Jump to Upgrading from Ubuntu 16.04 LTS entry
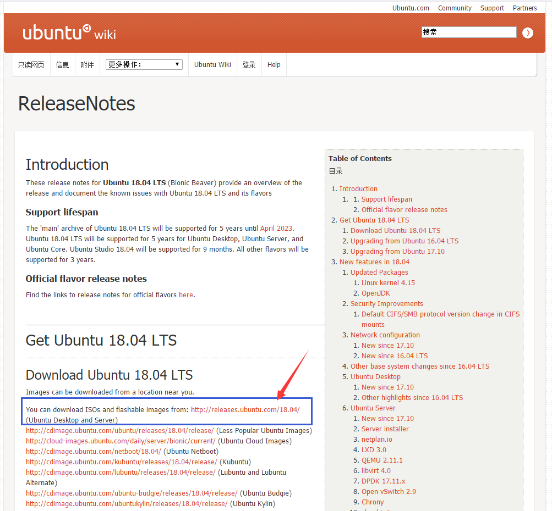The height and width of the screenshot is (511, 552). click(x=405, y=241)
